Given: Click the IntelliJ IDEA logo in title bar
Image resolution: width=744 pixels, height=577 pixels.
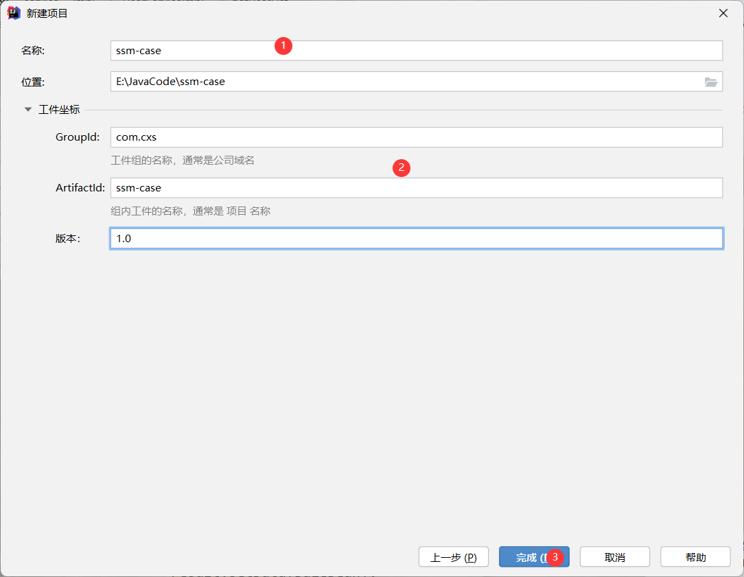Looking at the screenshot, I should click(14, 13).
